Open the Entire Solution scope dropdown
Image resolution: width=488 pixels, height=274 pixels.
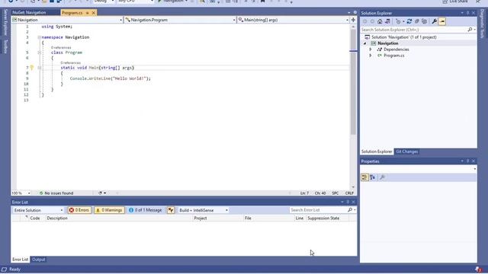point(38,210)
